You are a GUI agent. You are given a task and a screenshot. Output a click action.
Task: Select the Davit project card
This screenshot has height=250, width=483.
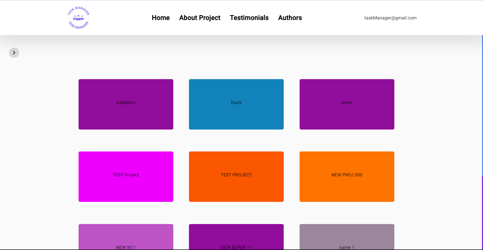pyautogui.click(x=236, y=104)
